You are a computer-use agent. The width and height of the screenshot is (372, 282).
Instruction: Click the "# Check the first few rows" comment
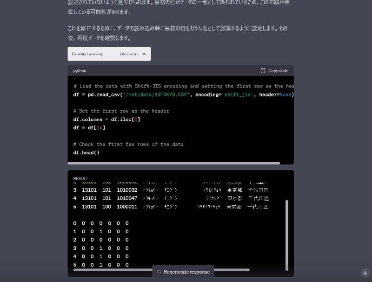point(128,144)
